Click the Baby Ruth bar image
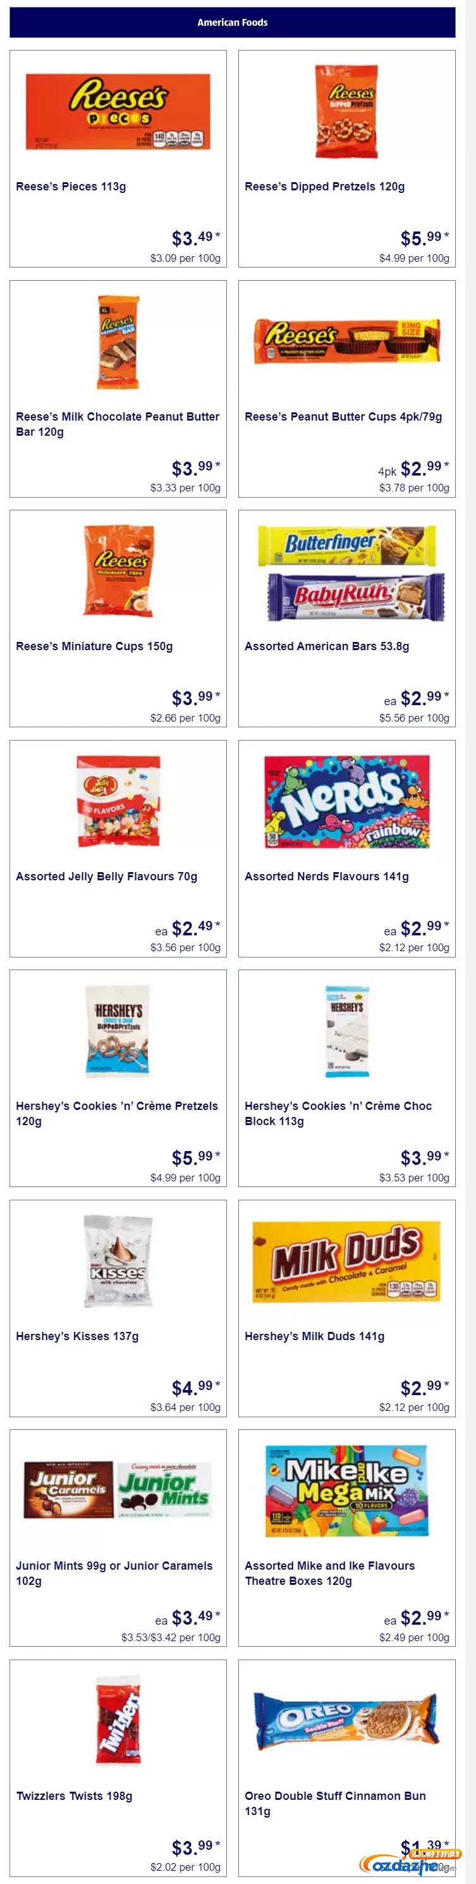The width and height of the screenshot is (476, 1884). [355, 597]
